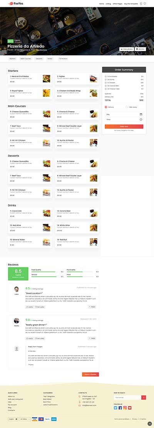Select the Take away radio option
This screenshot has height=428, width=154.
pyautogui.click(x=127, y=107)
